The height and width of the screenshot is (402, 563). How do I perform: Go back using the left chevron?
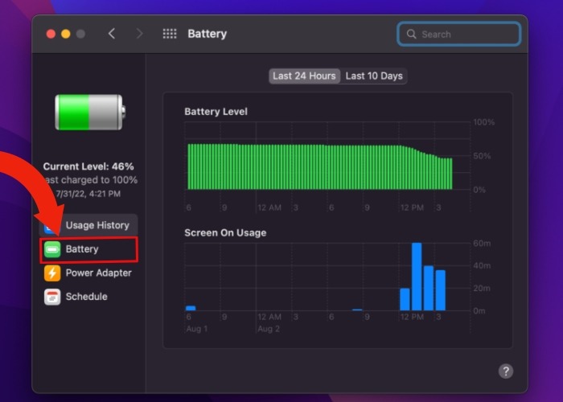(x=112, y=34)
